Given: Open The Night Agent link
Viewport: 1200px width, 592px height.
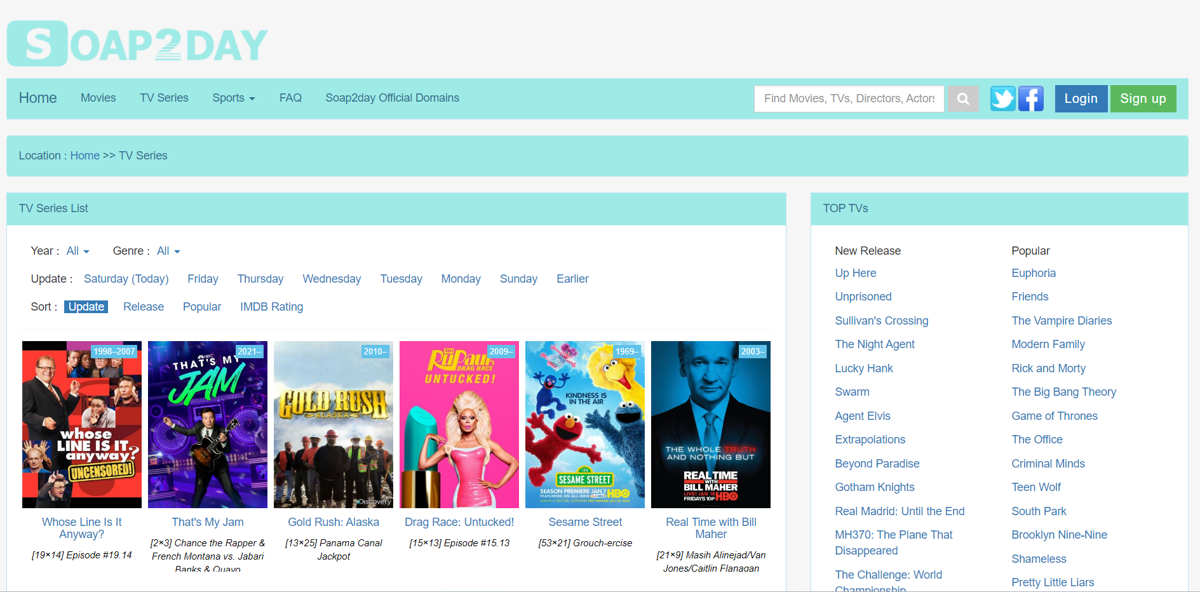Looking at the screenshot, I should coord(875,344).
